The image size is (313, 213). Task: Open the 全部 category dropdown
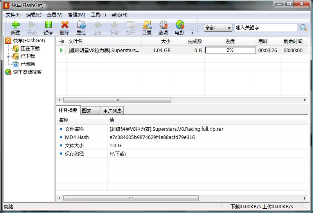(x=218, y=28)
